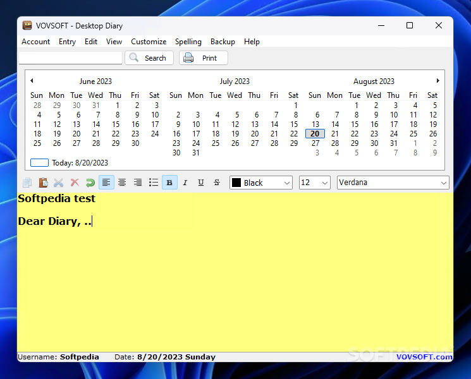Maximize the Desktop Diary window
471x379 pixels.
click(x=410, y=25)
